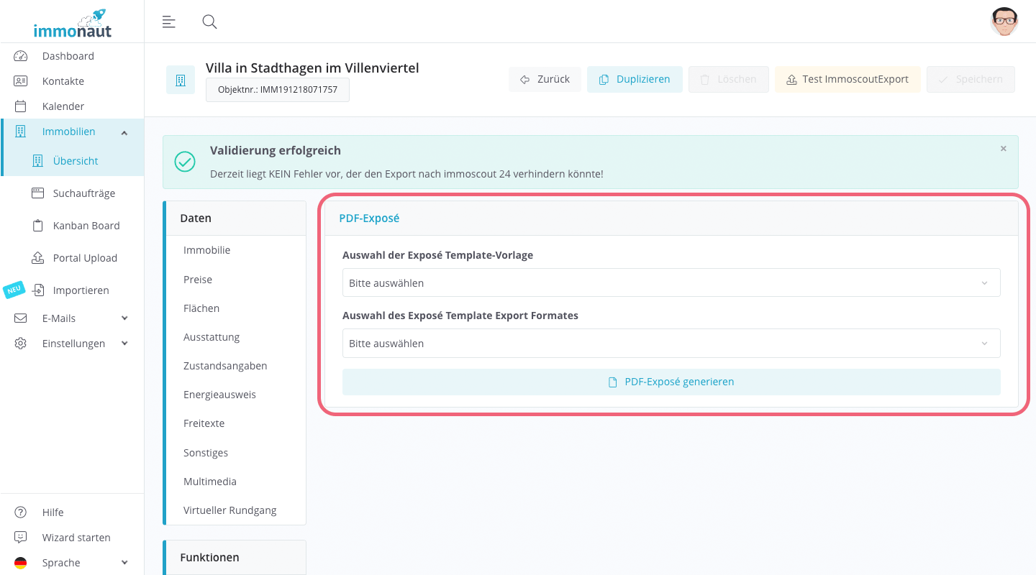
Task: Dismiss the Validierung erfolgreich alert
Action: [x=1003, y=149]
